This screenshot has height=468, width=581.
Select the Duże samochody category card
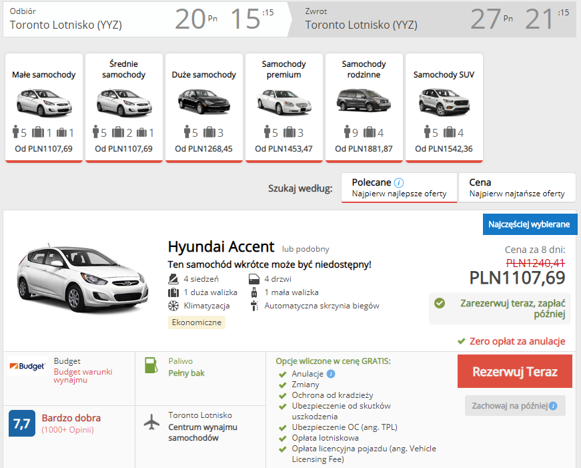204,108
